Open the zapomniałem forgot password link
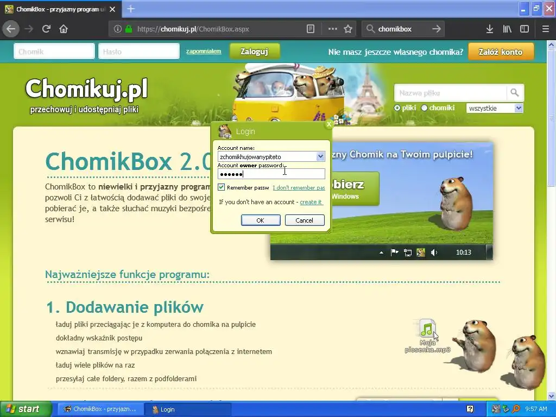Image resolution: width=556 pixels, height=417 pixels. pyautogui.click(x=204, y=52)
